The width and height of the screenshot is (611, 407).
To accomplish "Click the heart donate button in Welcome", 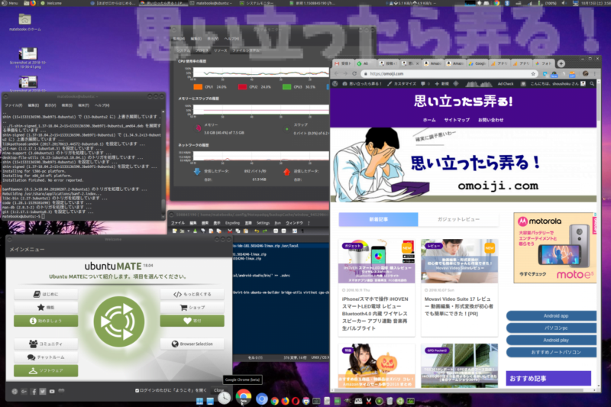I will [192, 321].
